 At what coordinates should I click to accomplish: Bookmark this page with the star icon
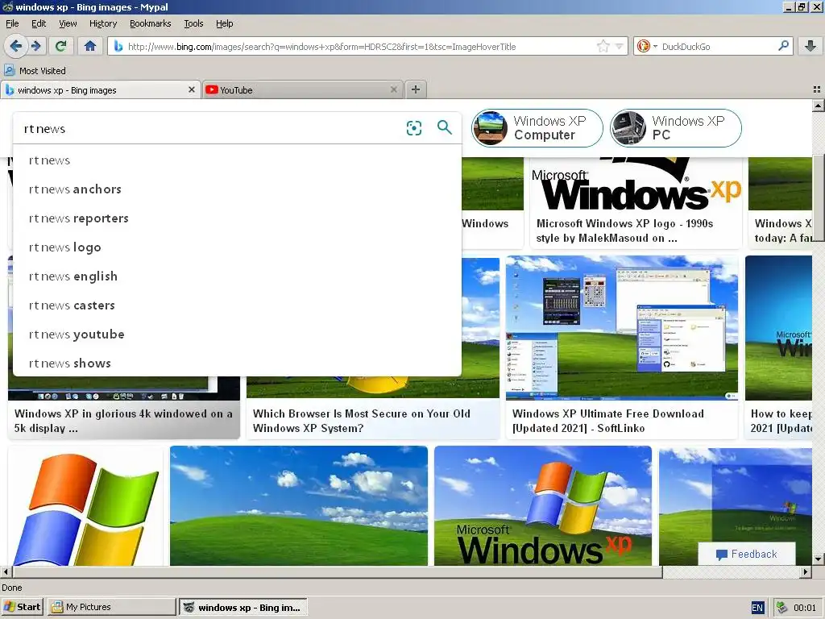click(603, 46)
